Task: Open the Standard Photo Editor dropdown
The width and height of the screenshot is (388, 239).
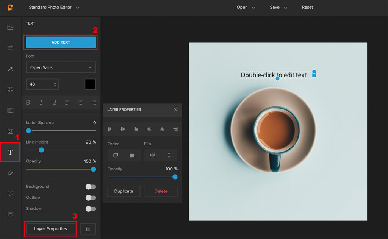Action: pos(54,8)
